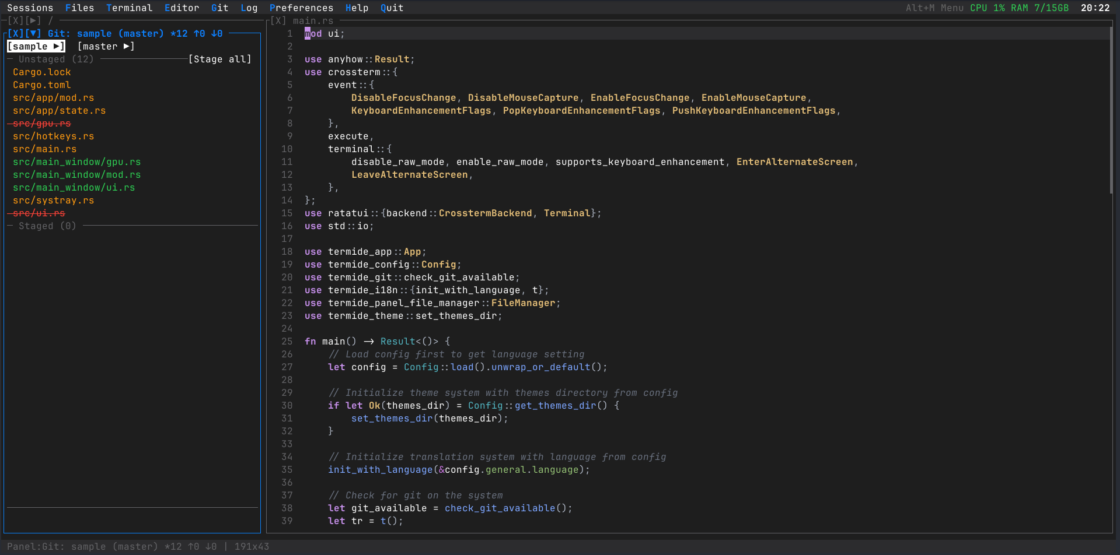This screenshot has width=1120, height=555.
Task: Click the ▶ run icon in the path panel header
Action: pos(33,20)
